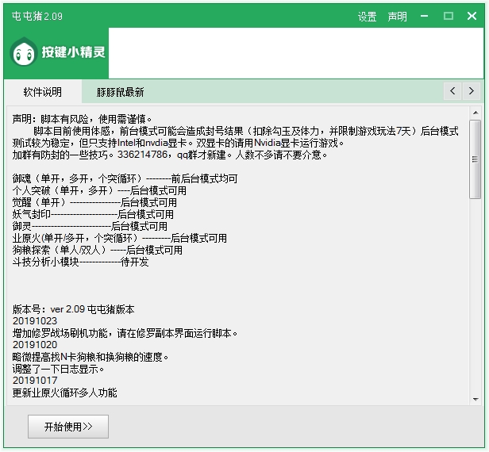The height and width of the screenshot is (452, 489).
Task: Click the 版本号 ver 2.09 text line
Action: click(74, 309)
